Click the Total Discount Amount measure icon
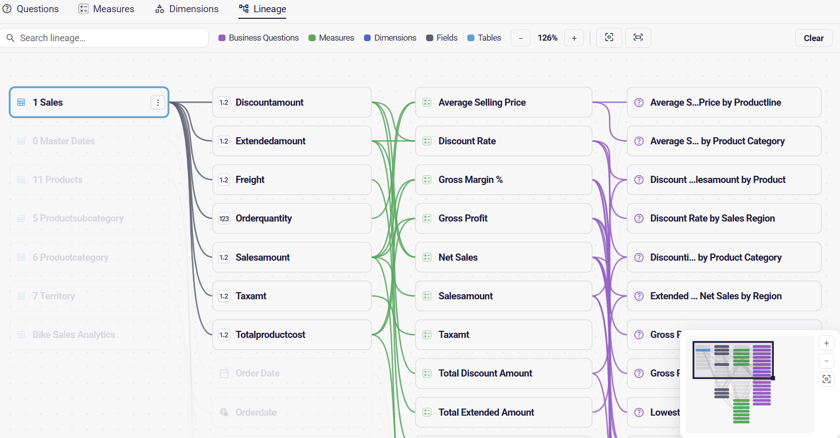The image size is (840, 438). [x=427, y=373]
